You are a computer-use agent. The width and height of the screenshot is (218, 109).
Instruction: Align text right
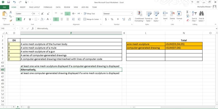[68, 19]
